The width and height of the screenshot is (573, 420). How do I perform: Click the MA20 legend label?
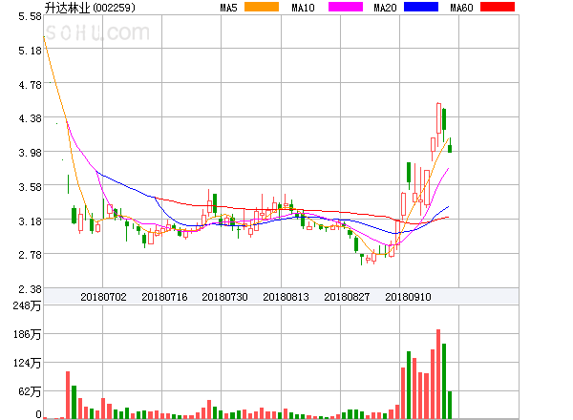385,8
